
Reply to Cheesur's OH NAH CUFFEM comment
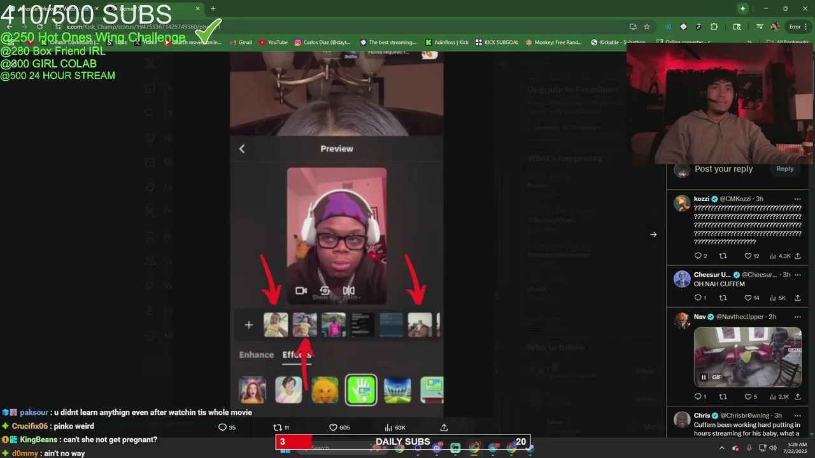[700, 298]
